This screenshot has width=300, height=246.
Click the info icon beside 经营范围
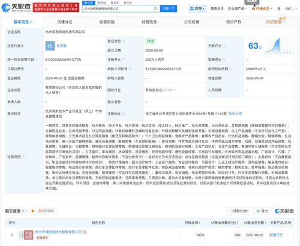23,157
